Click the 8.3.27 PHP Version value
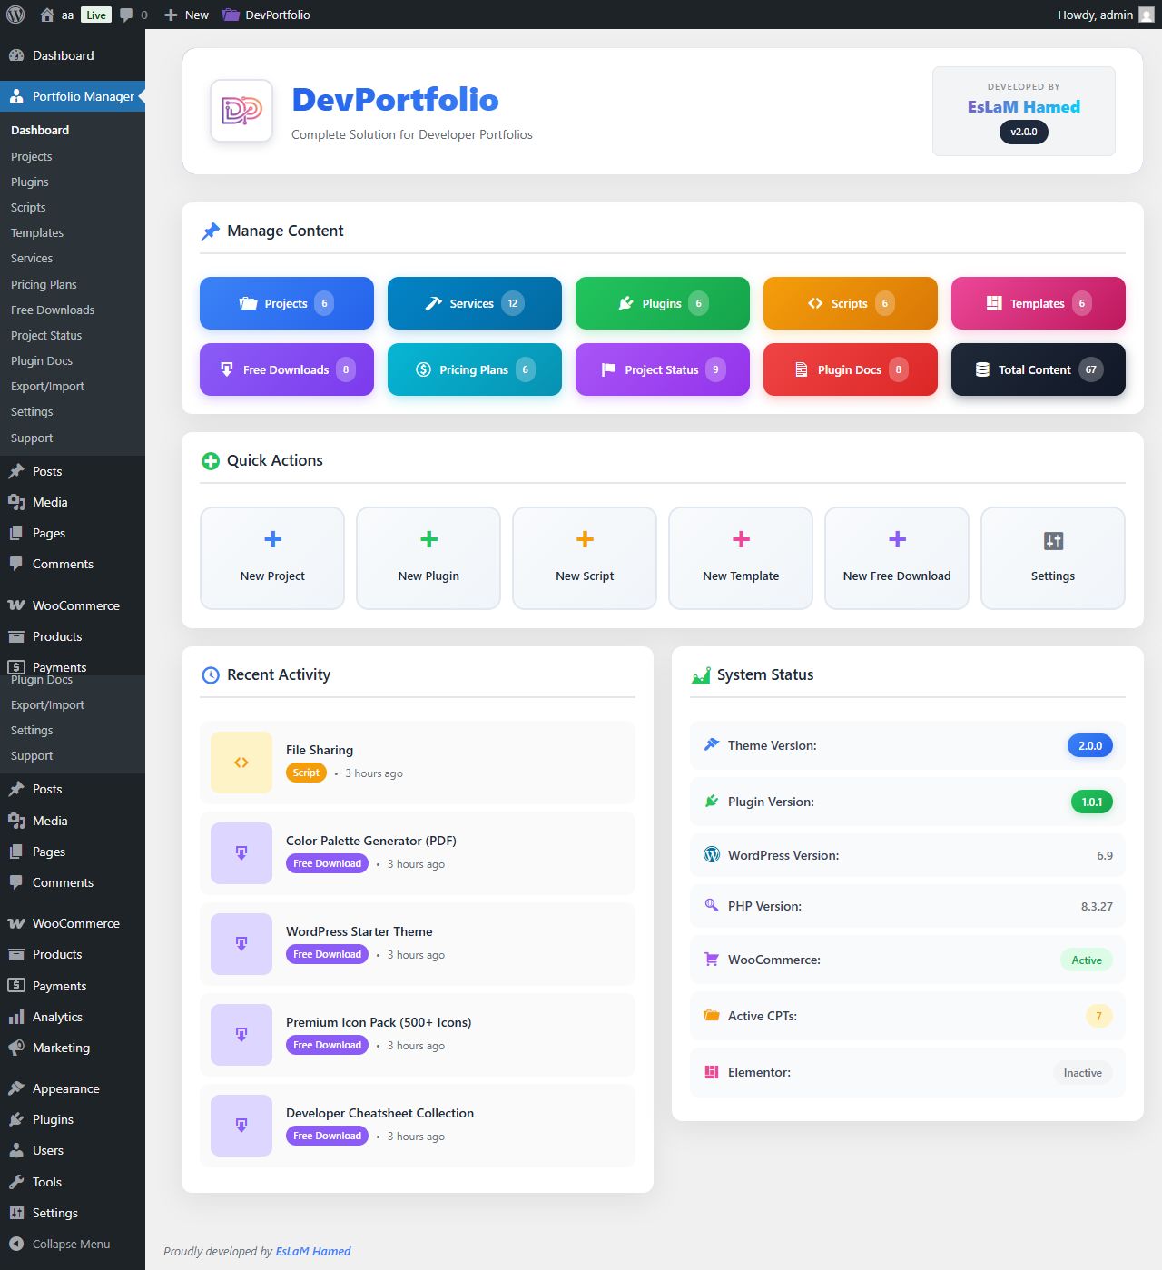Image resolution: width=1162 pixels, height=1270 pixels. [x=1097, y=906]
